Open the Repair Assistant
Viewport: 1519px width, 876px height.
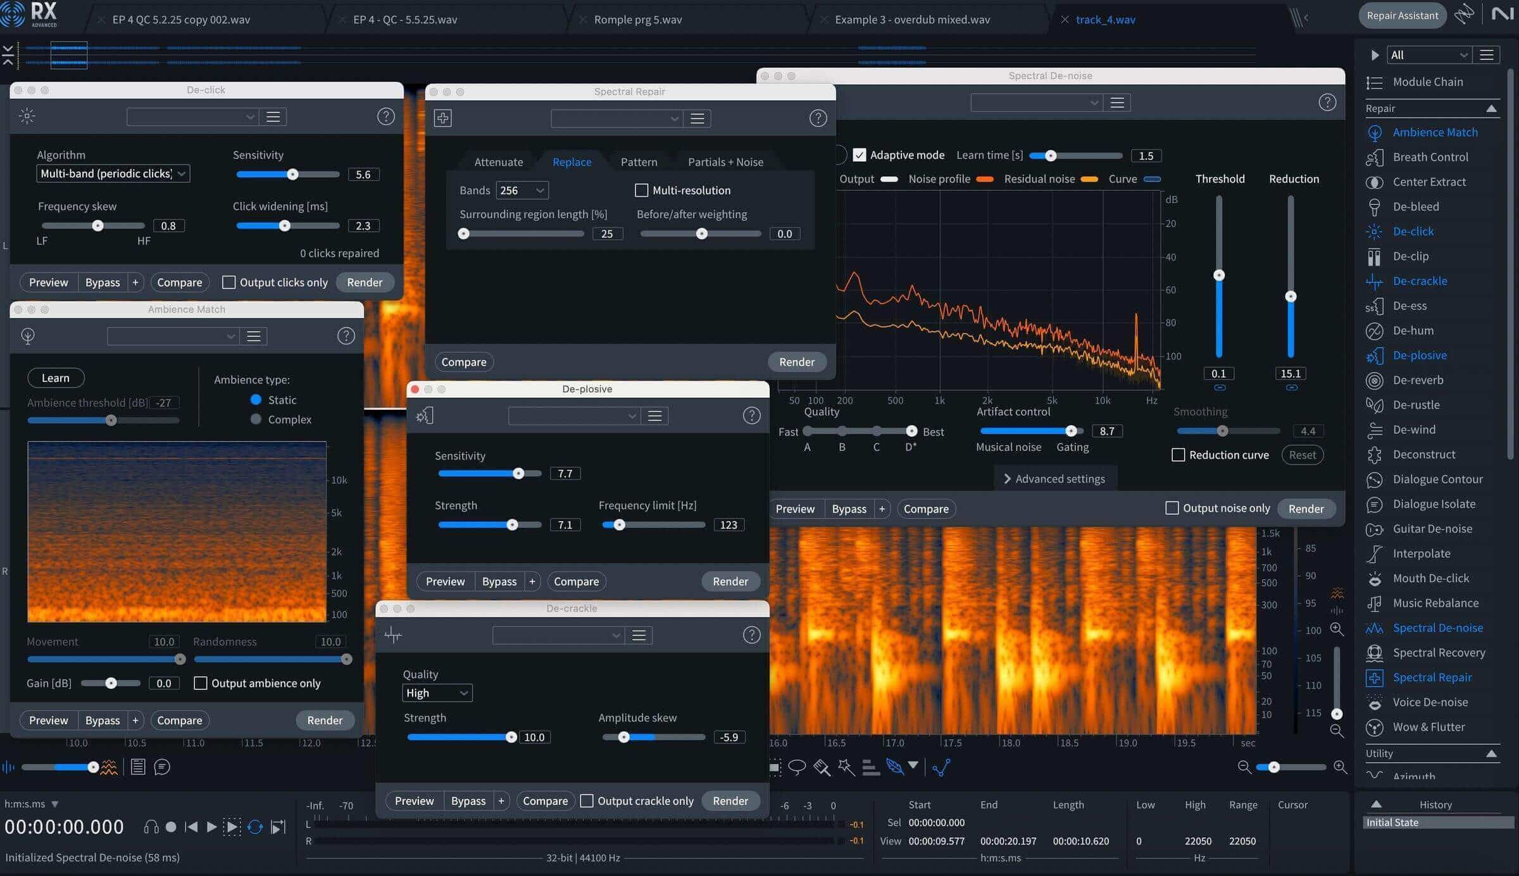tap(1402, 15)
